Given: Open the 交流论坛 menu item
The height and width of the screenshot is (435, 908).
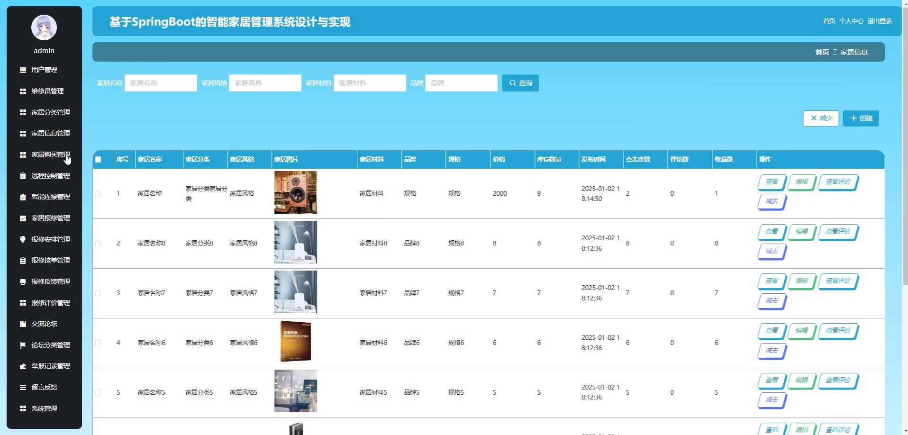Looking at the screenshot, I should pyautogui.click(x=44, y=324).
